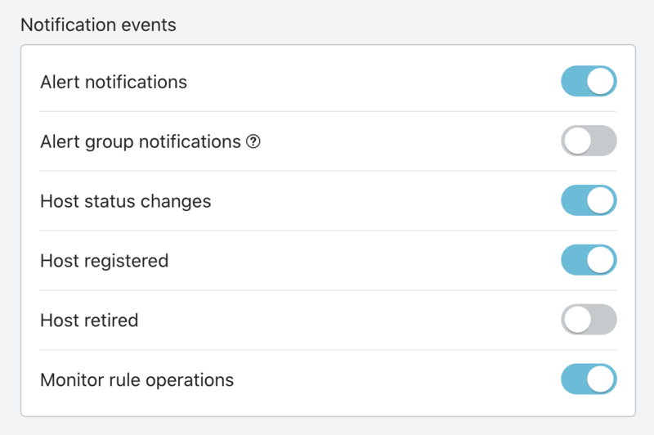
Task: Click the knob of Monitor rule operations switch
Action: pyautogui.click(x=601, y=379)
